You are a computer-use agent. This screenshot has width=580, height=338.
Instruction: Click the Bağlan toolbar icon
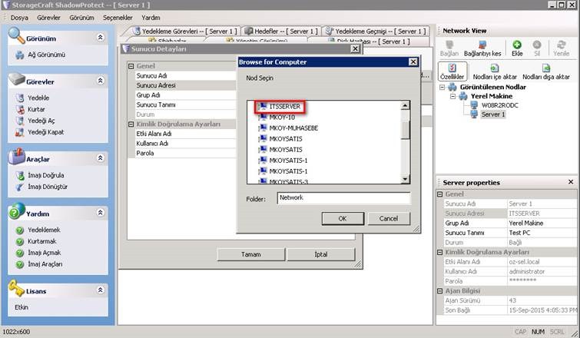449,48
